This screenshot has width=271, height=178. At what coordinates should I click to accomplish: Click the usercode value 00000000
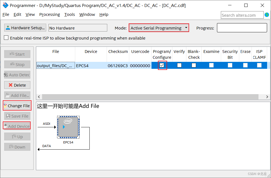point(140,65)
